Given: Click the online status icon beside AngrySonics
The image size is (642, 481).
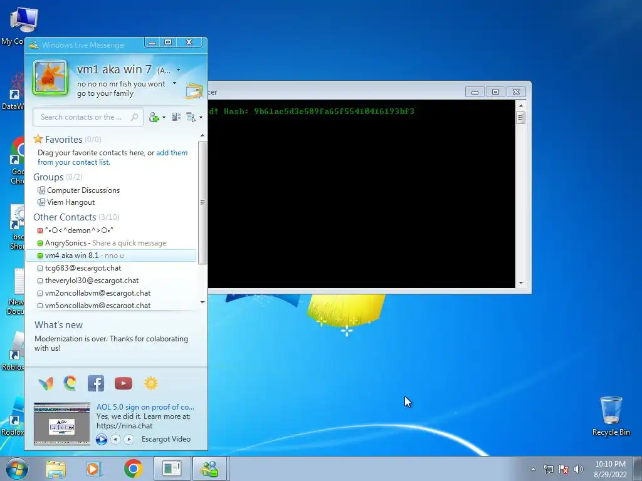Looking at the screenshot, I should coord(39,243).
